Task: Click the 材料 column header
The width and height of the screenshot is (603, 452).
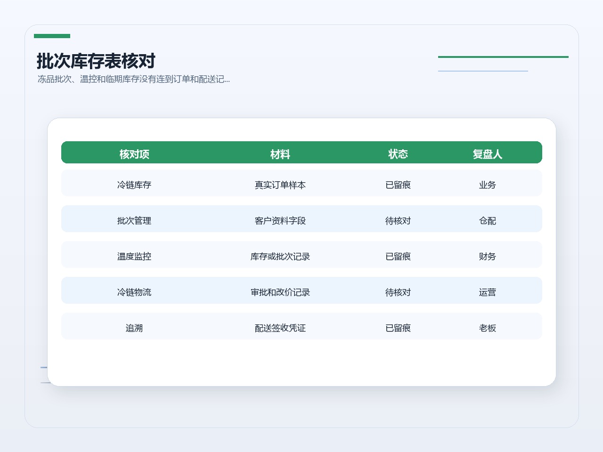Action: (280, 154)
